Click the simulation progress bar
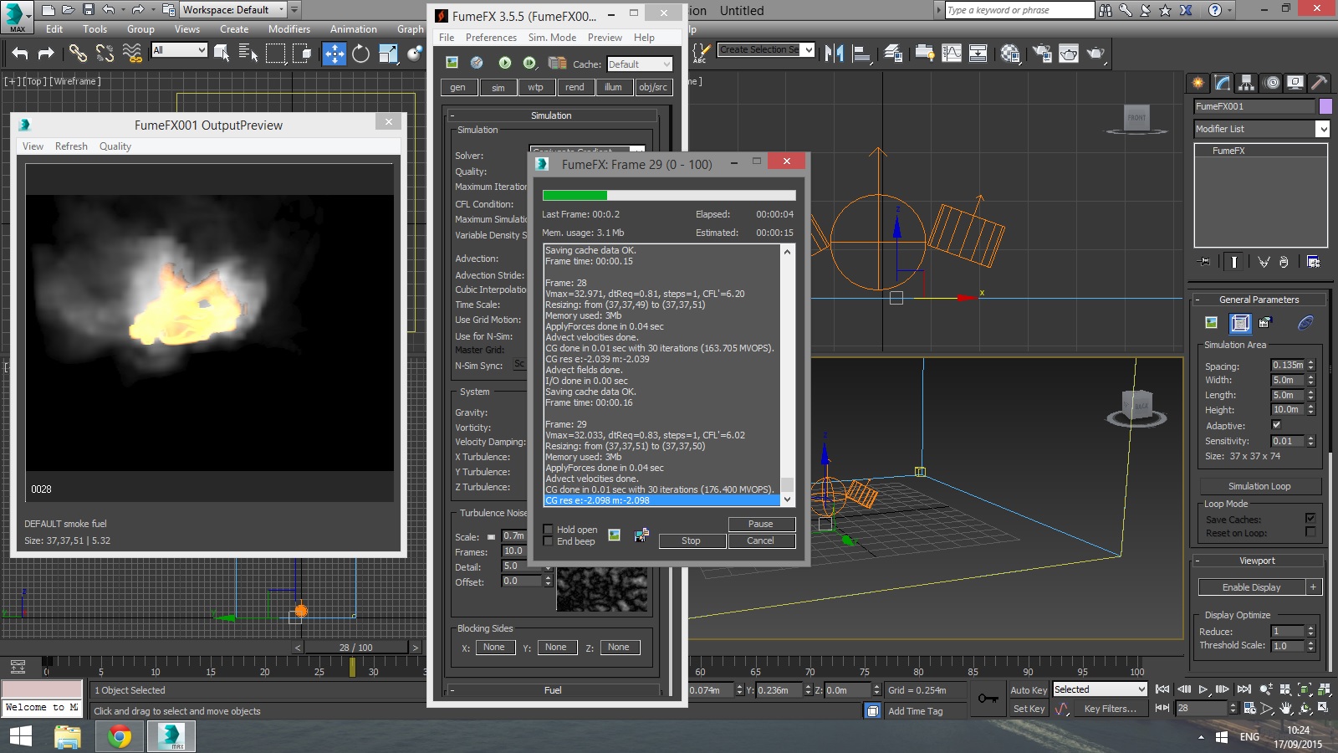The image size is (1338, 753). (669, 196)
